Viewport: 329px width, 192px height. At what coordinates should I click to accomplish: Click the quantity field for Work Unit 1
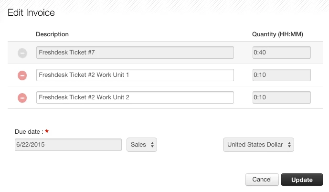281,75
